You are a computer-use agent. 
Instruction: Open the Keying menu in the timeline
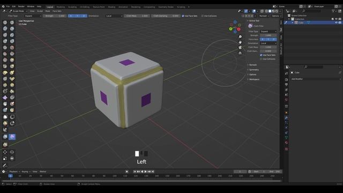[x=26, y=172]
